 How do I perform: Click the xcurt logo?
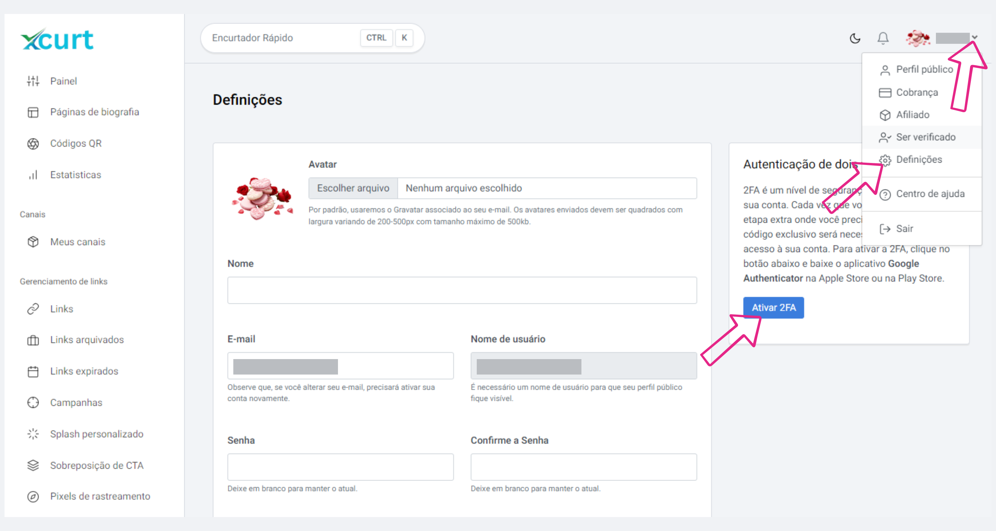57,39
